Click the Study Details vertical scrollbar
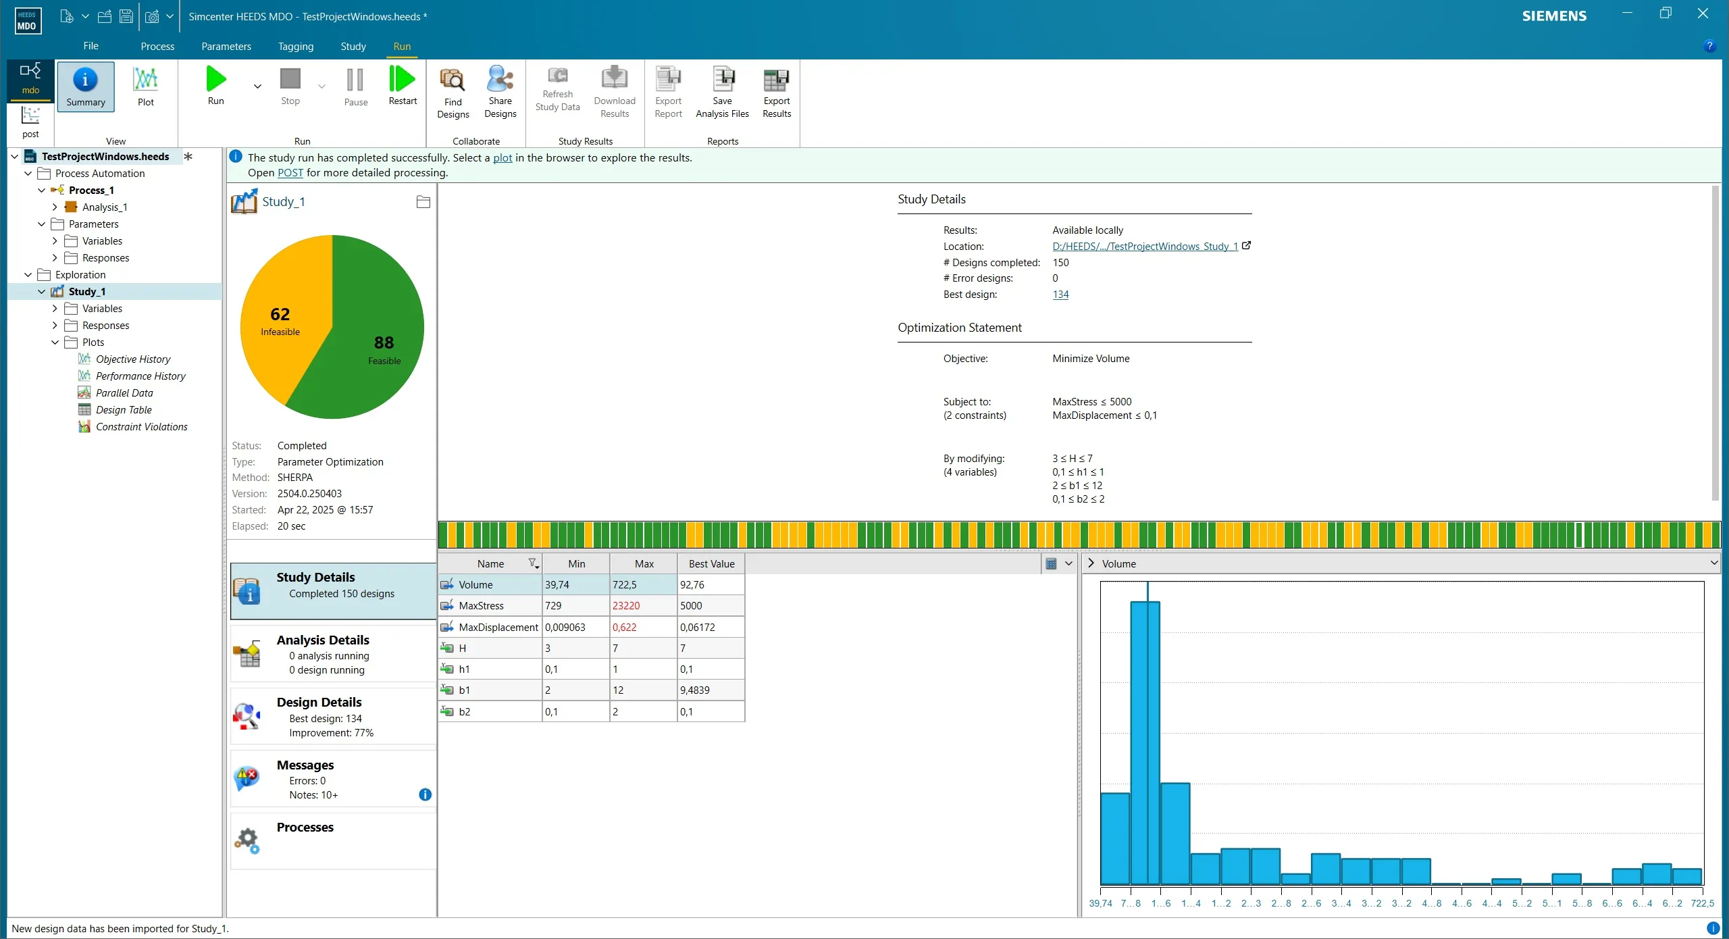 (1715, 343)
